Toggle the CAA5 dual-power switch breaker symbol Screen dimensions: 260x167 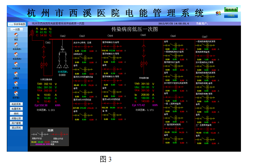(144, 51)
